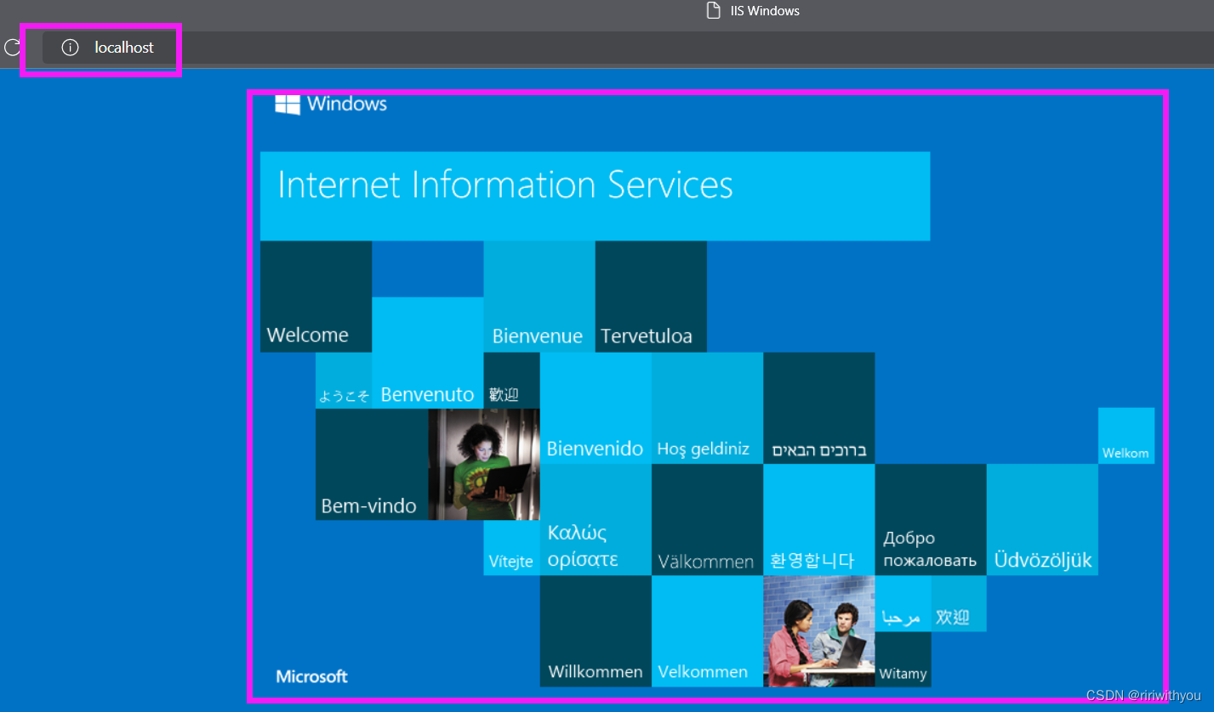
Task: Click the Bienvenido tile
Action: [596, 408]
